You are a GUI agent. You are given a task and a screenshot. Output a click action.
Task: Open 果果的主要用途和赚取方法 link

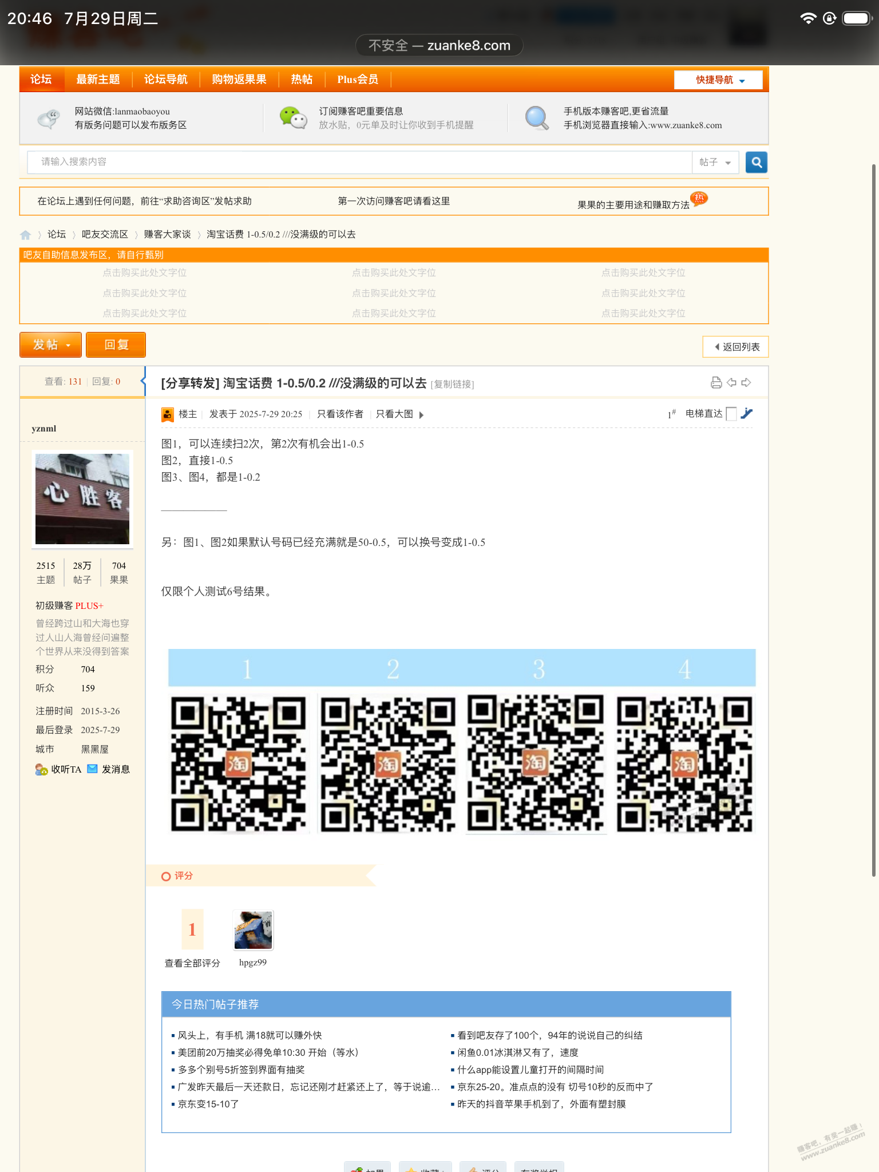[x=633, y=205]
